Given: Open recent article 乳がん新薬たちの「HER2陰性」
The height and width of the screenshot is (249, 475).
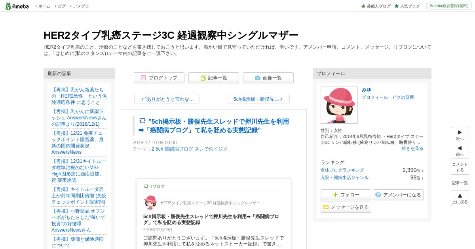Looking at the screenshot, I should [x=79, y=96].
